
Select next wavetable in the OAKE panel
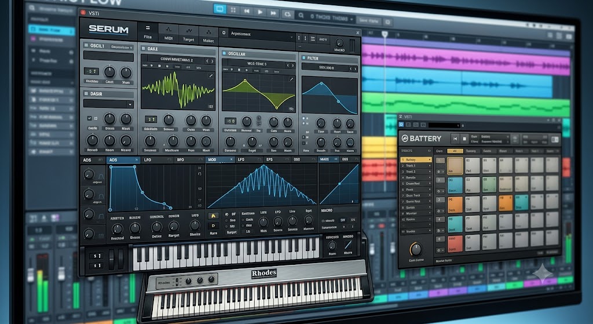click(x=212, y=61)
